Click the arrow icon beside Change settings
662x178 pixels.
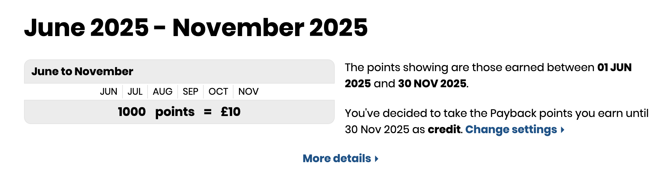pos(562,130)
